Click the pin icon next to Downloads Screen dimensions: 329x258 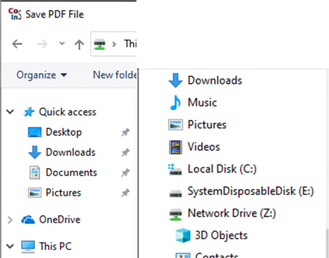point(125,152)
